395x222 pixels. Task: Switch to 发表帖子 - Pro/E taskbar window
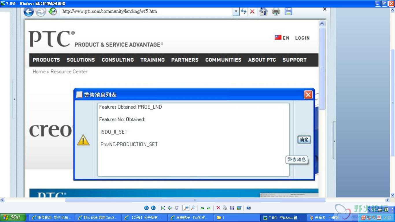(x=191, y=218)
